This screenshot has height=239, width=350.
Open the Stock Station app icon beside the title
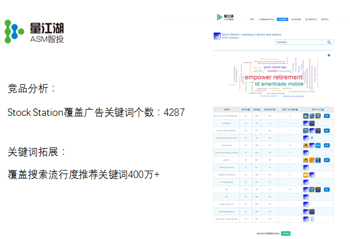(217, 36)
